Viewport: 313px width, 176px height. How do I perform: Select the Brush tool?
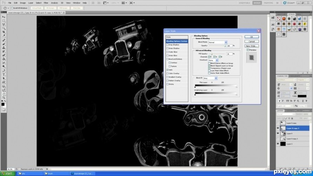4,44
